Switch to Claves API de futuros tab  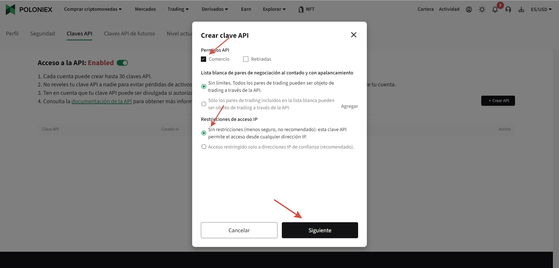click(130, 34)
